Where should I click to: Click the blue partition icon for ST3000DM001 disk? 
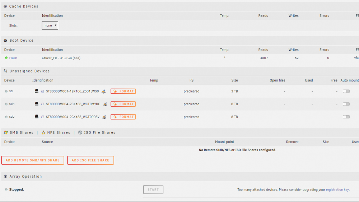pyautogui.click(x=43, y=91)
